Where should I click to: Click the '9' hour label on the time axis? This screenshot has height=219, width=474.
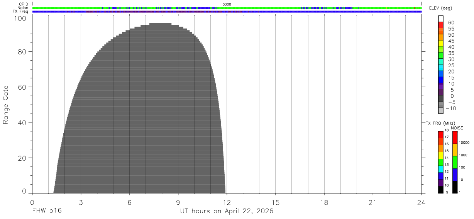178,203
